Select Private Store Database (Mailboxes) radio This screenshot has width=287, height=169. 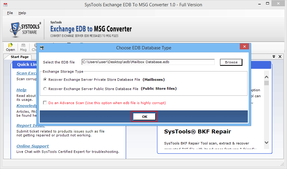(45, 80)
